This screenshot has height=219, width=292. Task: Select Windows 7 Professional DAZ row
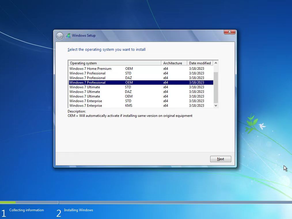click(141, 78)
